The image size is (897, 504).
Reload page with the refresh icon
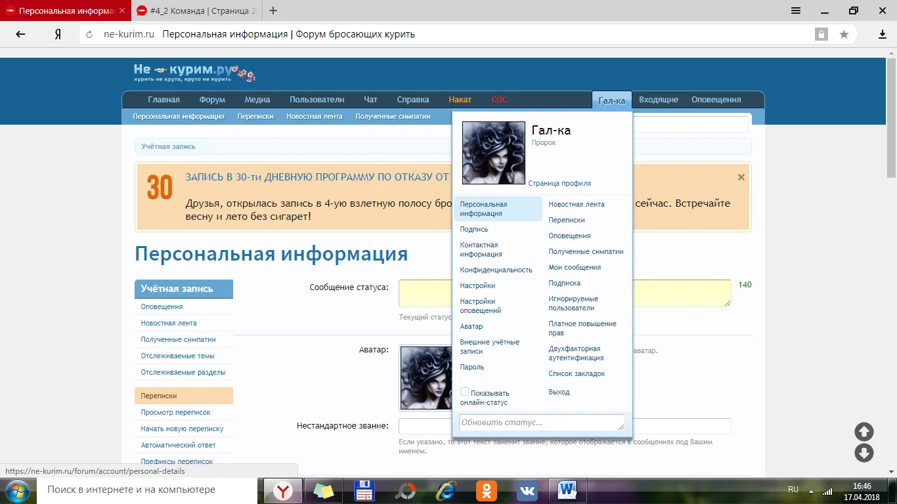coord(89,35)
